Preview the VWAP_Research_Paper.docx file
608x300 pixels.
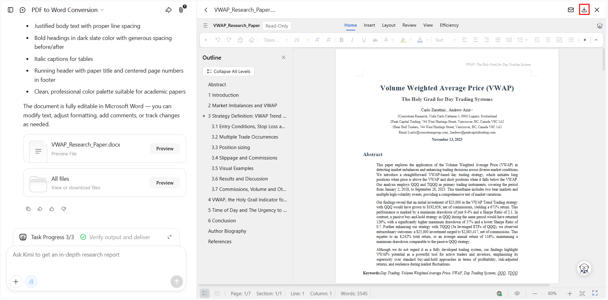(165, 149)
